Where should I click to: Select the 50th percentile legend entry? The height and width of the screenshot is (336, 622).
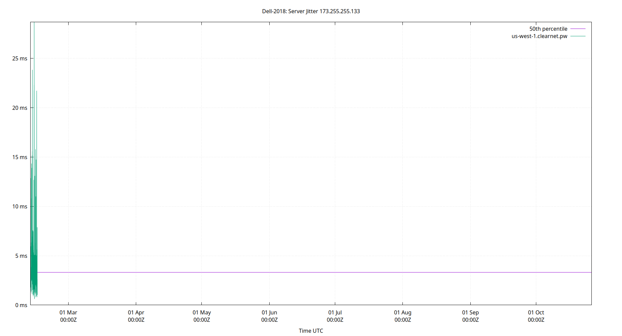548,29
